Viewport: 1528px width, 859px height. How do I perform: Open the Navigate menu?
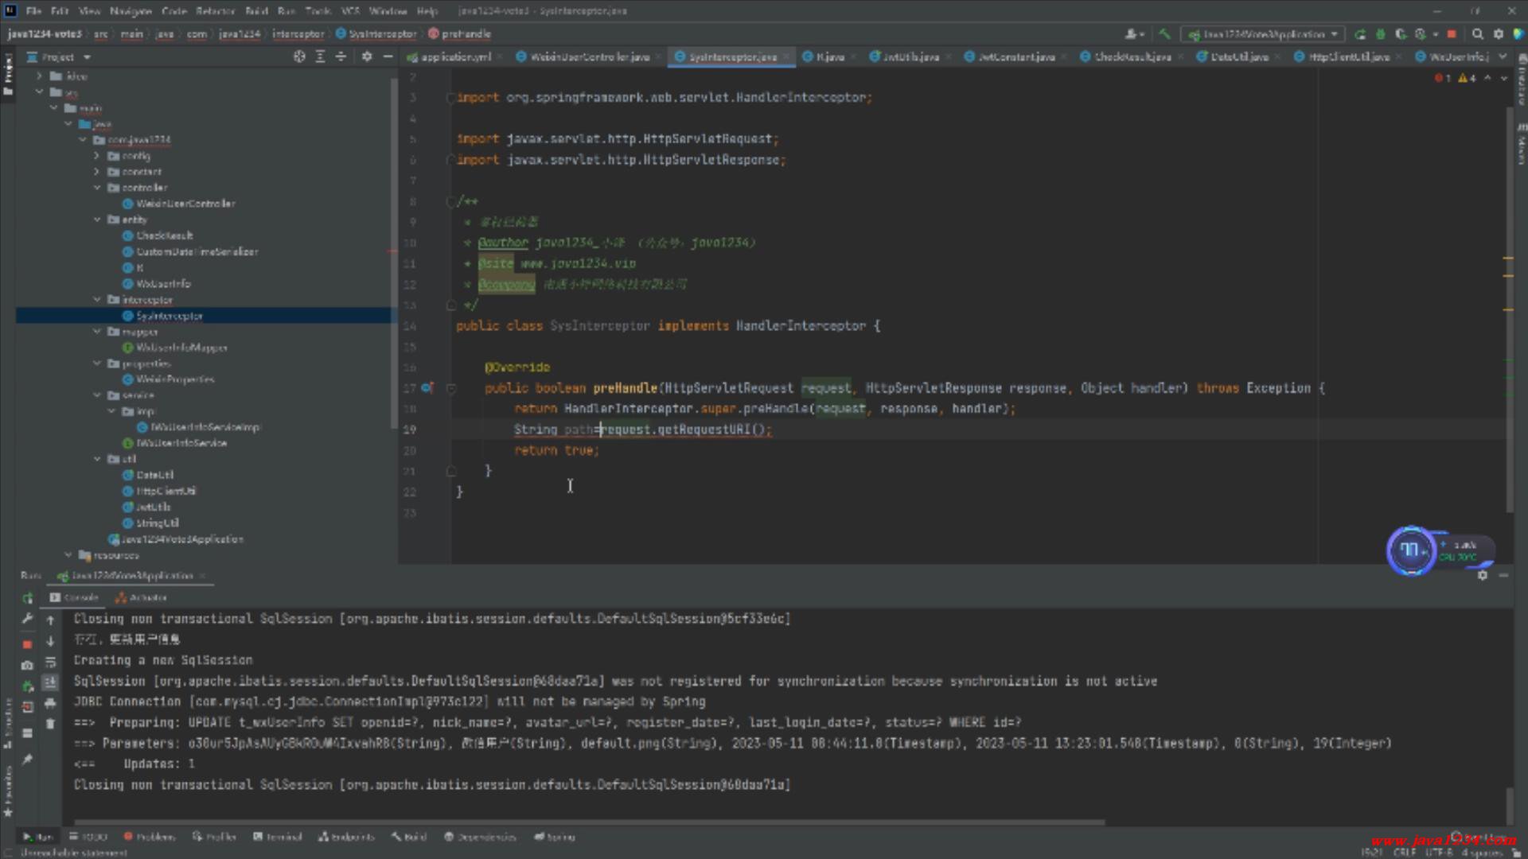click(131, 11)
